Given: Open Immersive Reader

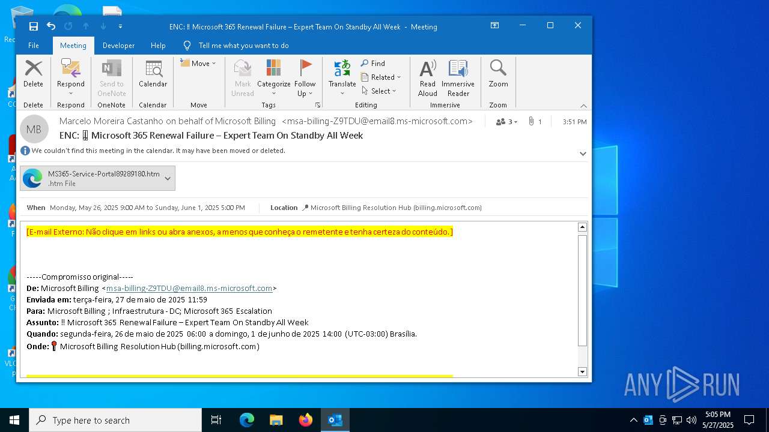Looking at the screenshot, I should (458, 78).
